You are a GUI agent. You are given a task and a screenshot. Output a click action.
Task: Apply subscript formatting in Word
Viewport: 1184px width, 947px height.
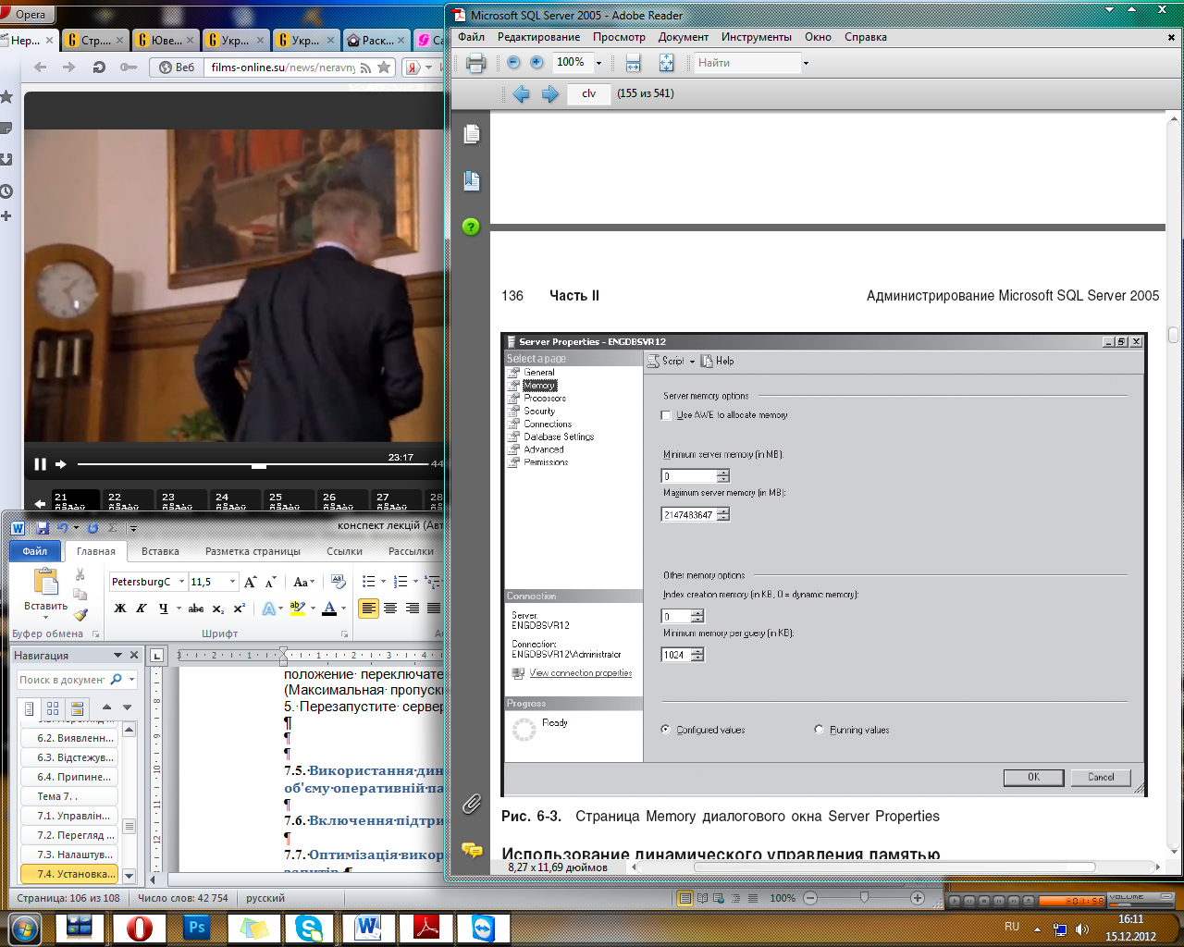click(x=218, y=609)
